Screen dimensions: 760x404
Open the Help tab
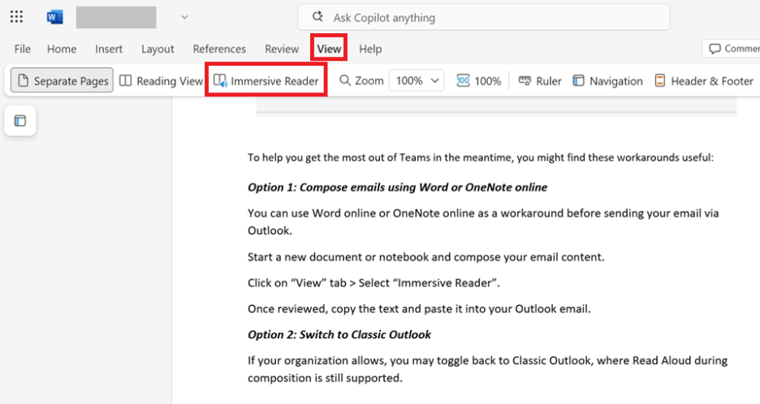[x=370, y=49]
